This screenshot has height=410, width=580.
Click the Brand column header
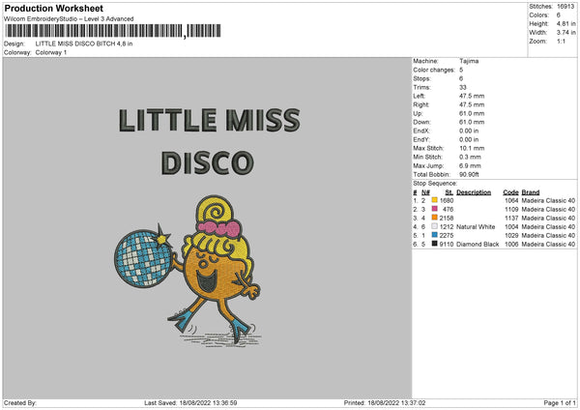tap(531, 192)
